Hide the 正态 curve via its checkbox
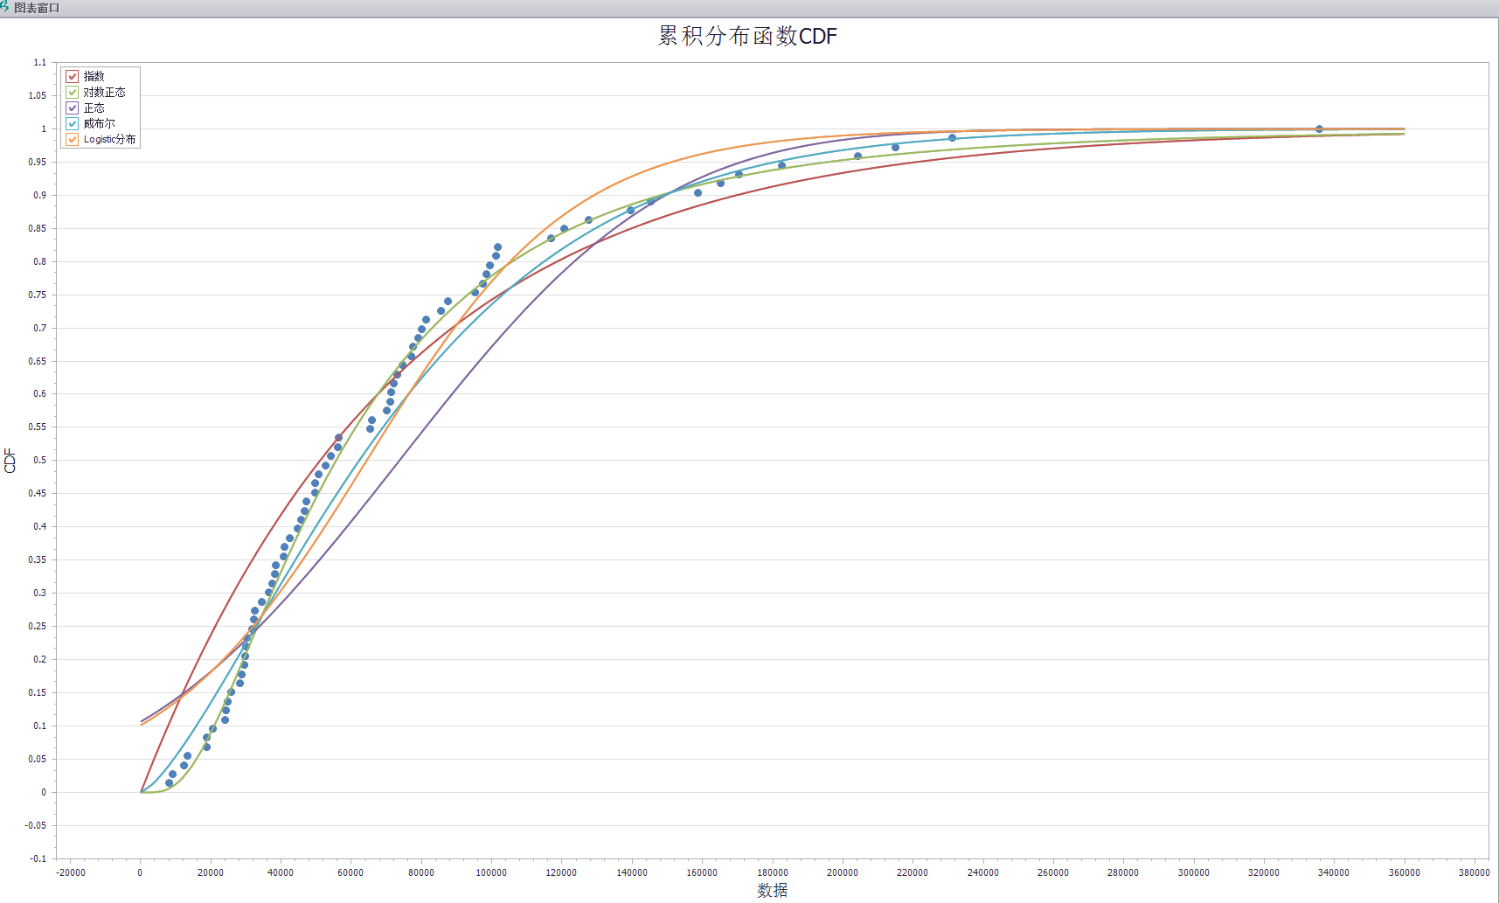The width and height of the screenshot is (1499, 903). tap(73, 108)
